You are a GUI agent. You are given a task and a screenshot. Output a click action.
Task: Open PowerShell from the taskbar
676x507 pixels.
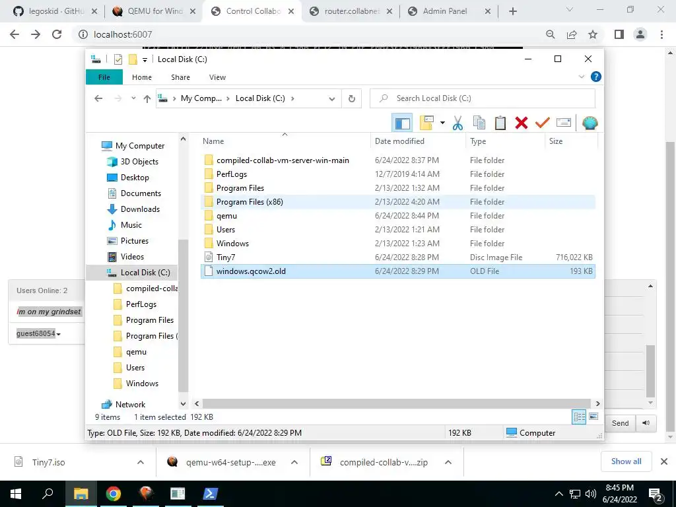(x=211, y=494)
